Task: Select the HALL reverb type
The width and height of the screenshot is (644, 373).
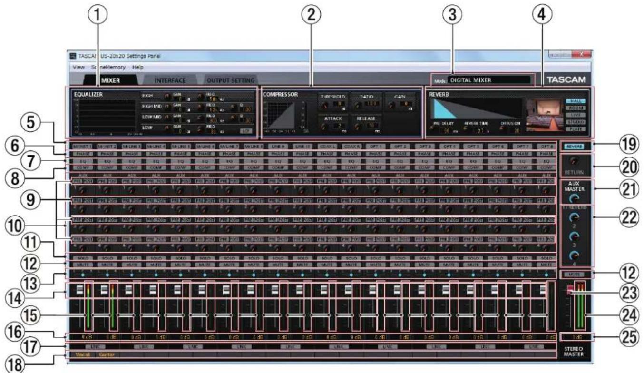Action: click(576, 101)
